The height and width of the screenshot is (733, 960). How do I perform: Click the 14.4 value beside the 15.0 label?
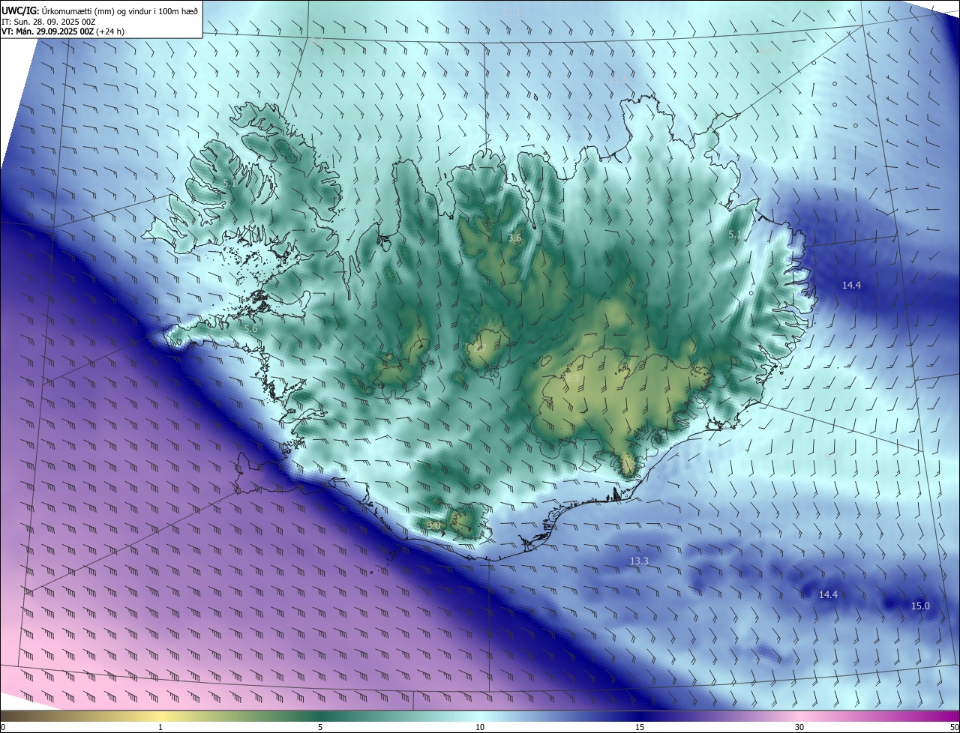(828, 594)
